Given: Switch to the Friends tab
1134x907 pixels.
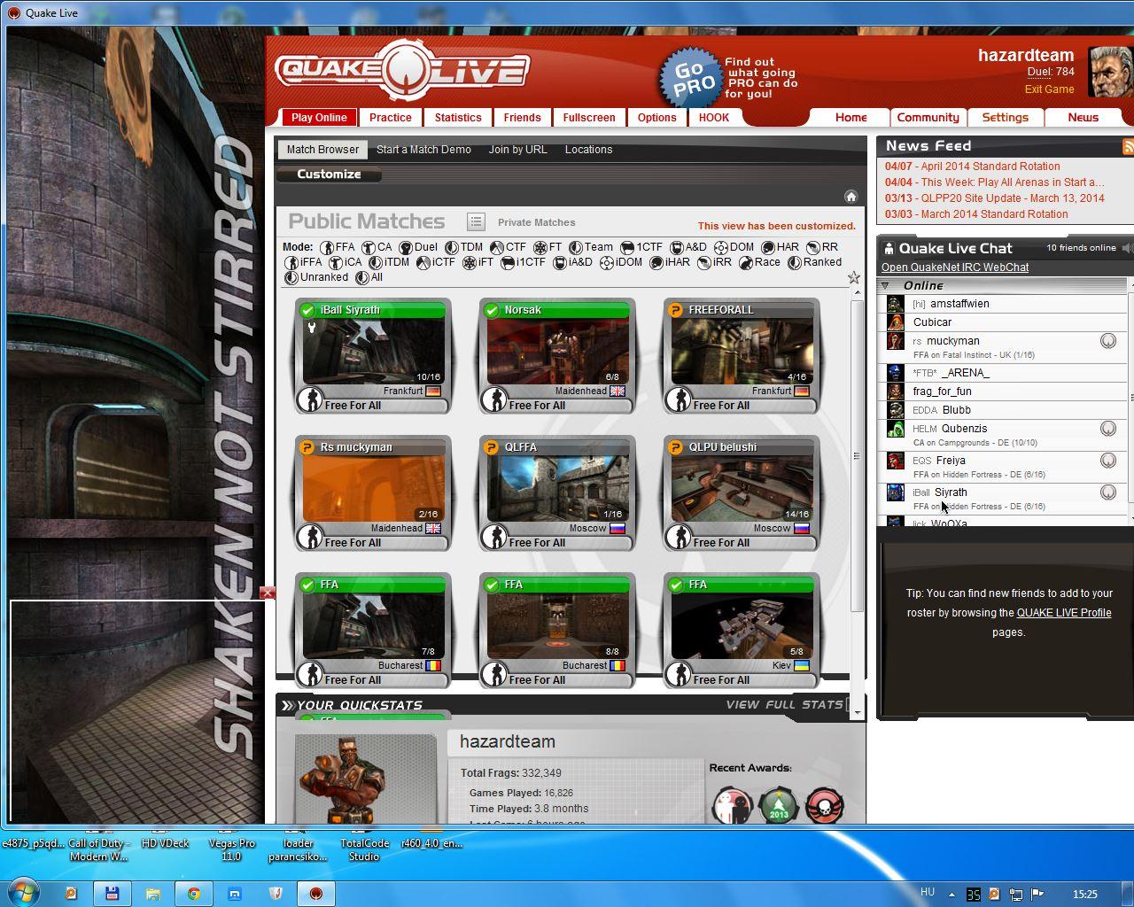Looking at the screenshot, I should 522,118.
